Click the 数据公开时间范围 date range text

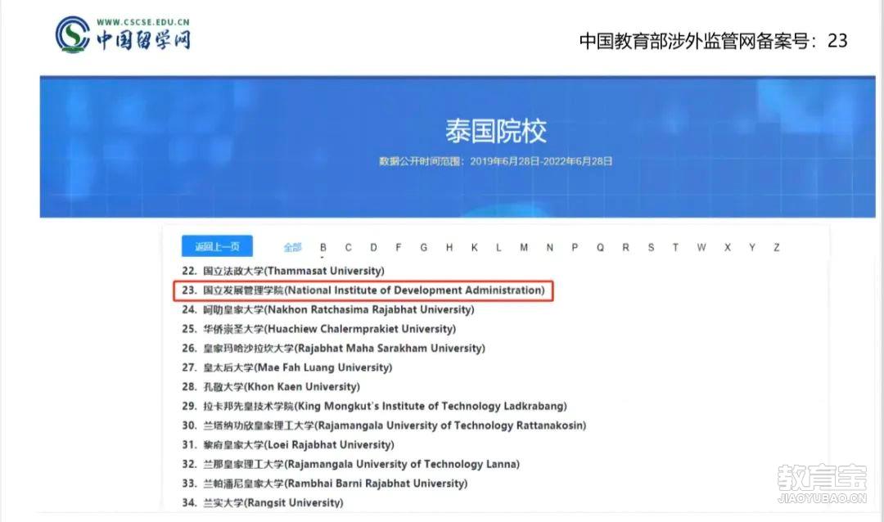[x=495, y=161]
